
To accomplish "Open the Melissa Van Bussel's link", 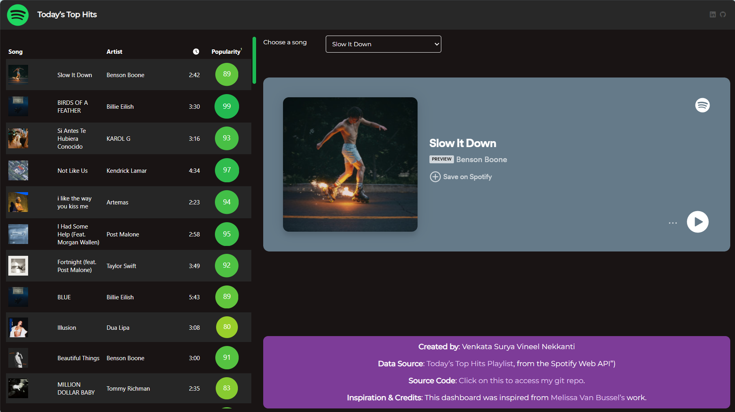I will click(587, 397).
